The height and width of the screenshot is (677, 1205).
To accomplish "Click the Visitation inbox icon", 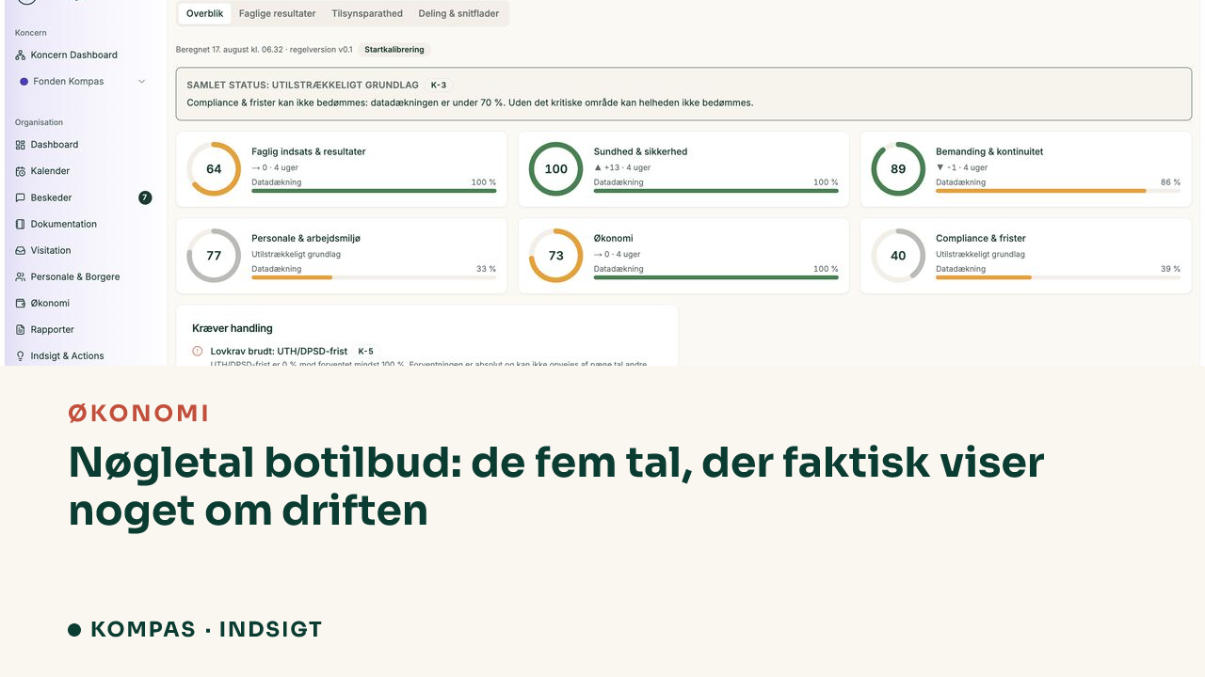I will (21, 250).
